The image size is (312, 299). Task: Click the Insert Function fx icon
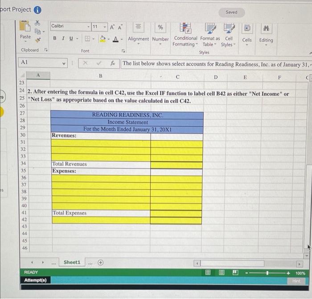click(113, 63)
